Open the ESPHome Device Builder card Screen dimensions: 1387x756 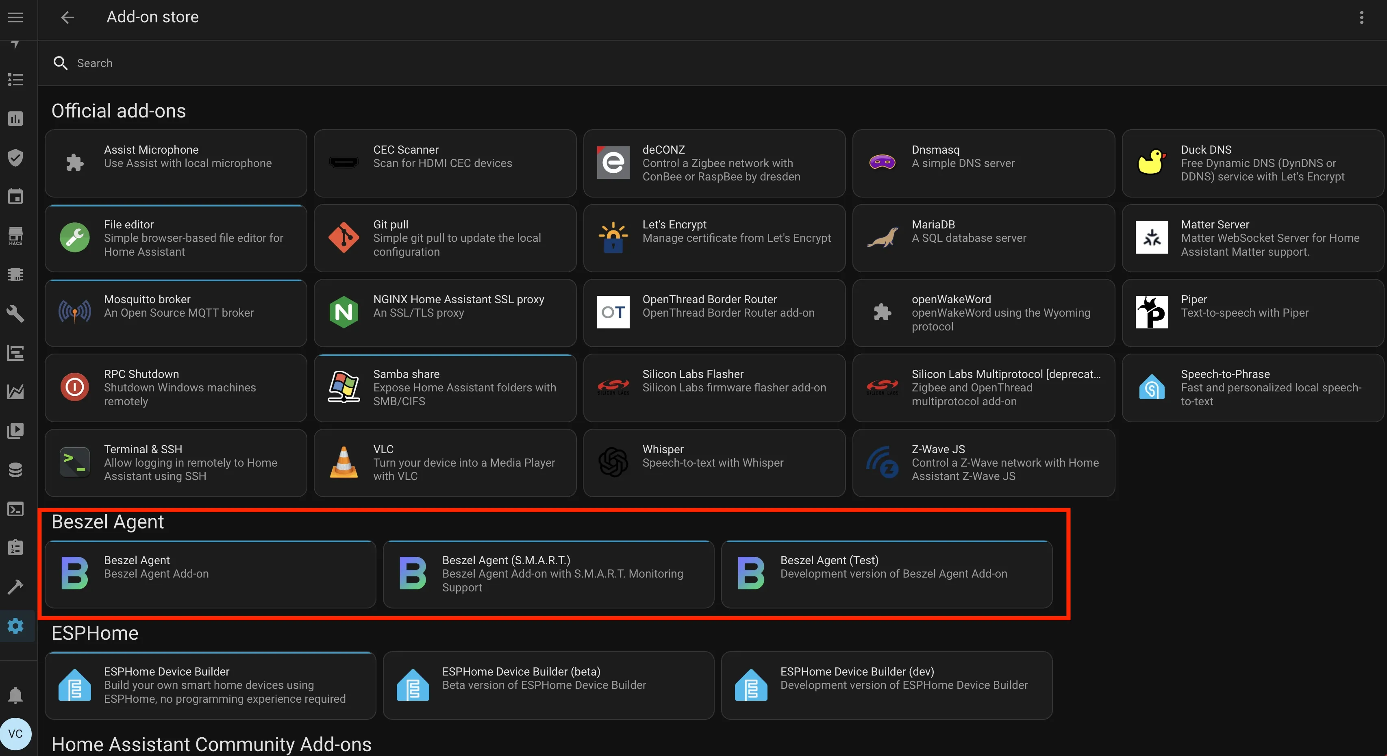tap(211, 685)
